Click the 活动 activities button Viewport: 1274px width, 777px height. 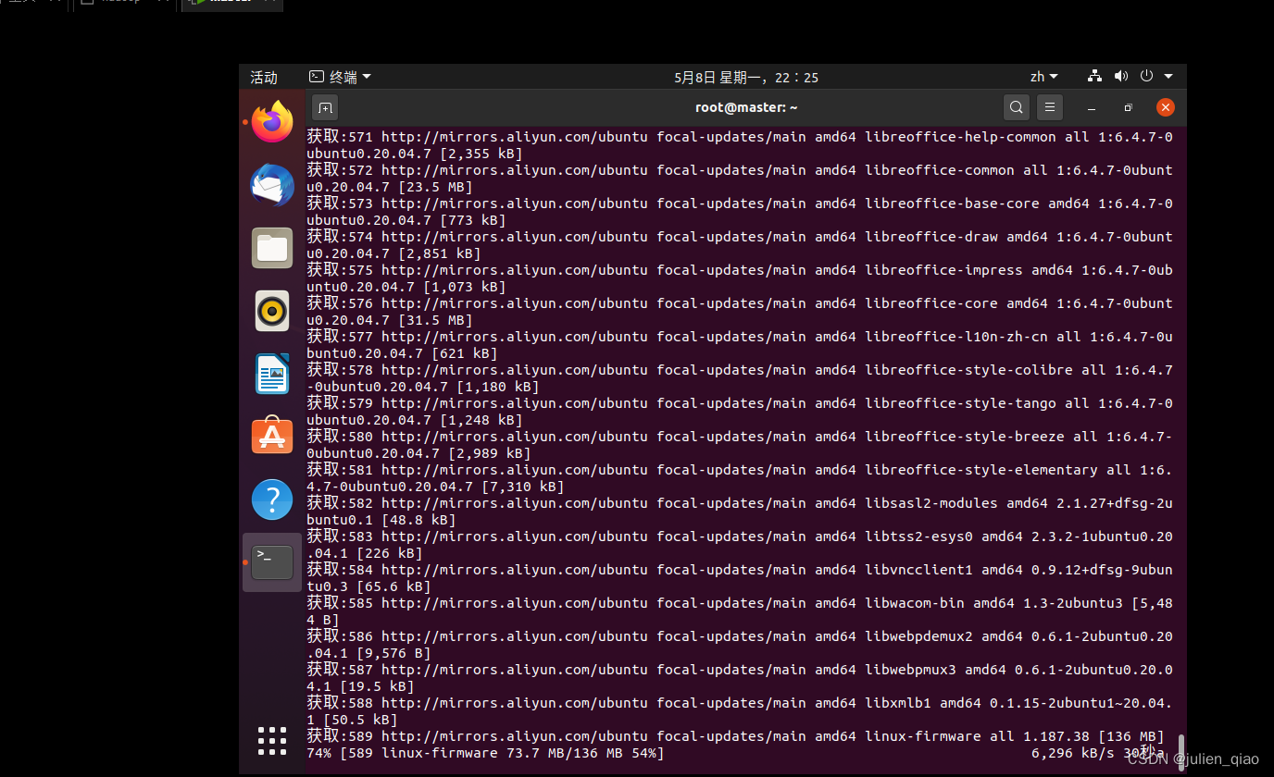point(264,77)
